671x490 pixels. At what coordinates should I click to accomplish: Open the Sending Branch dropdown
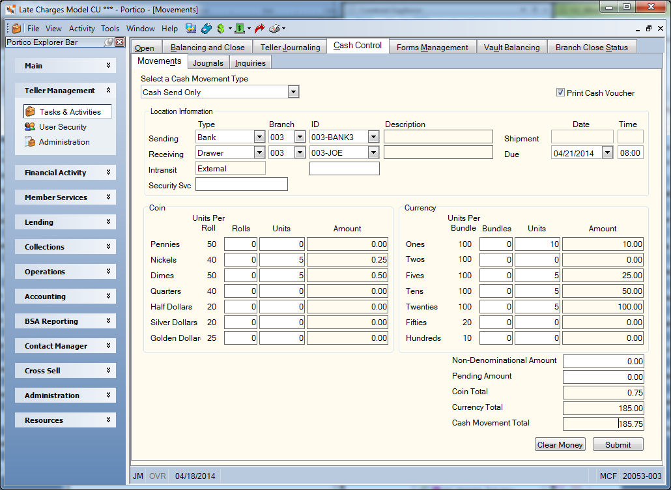click(x=300, y=137)
